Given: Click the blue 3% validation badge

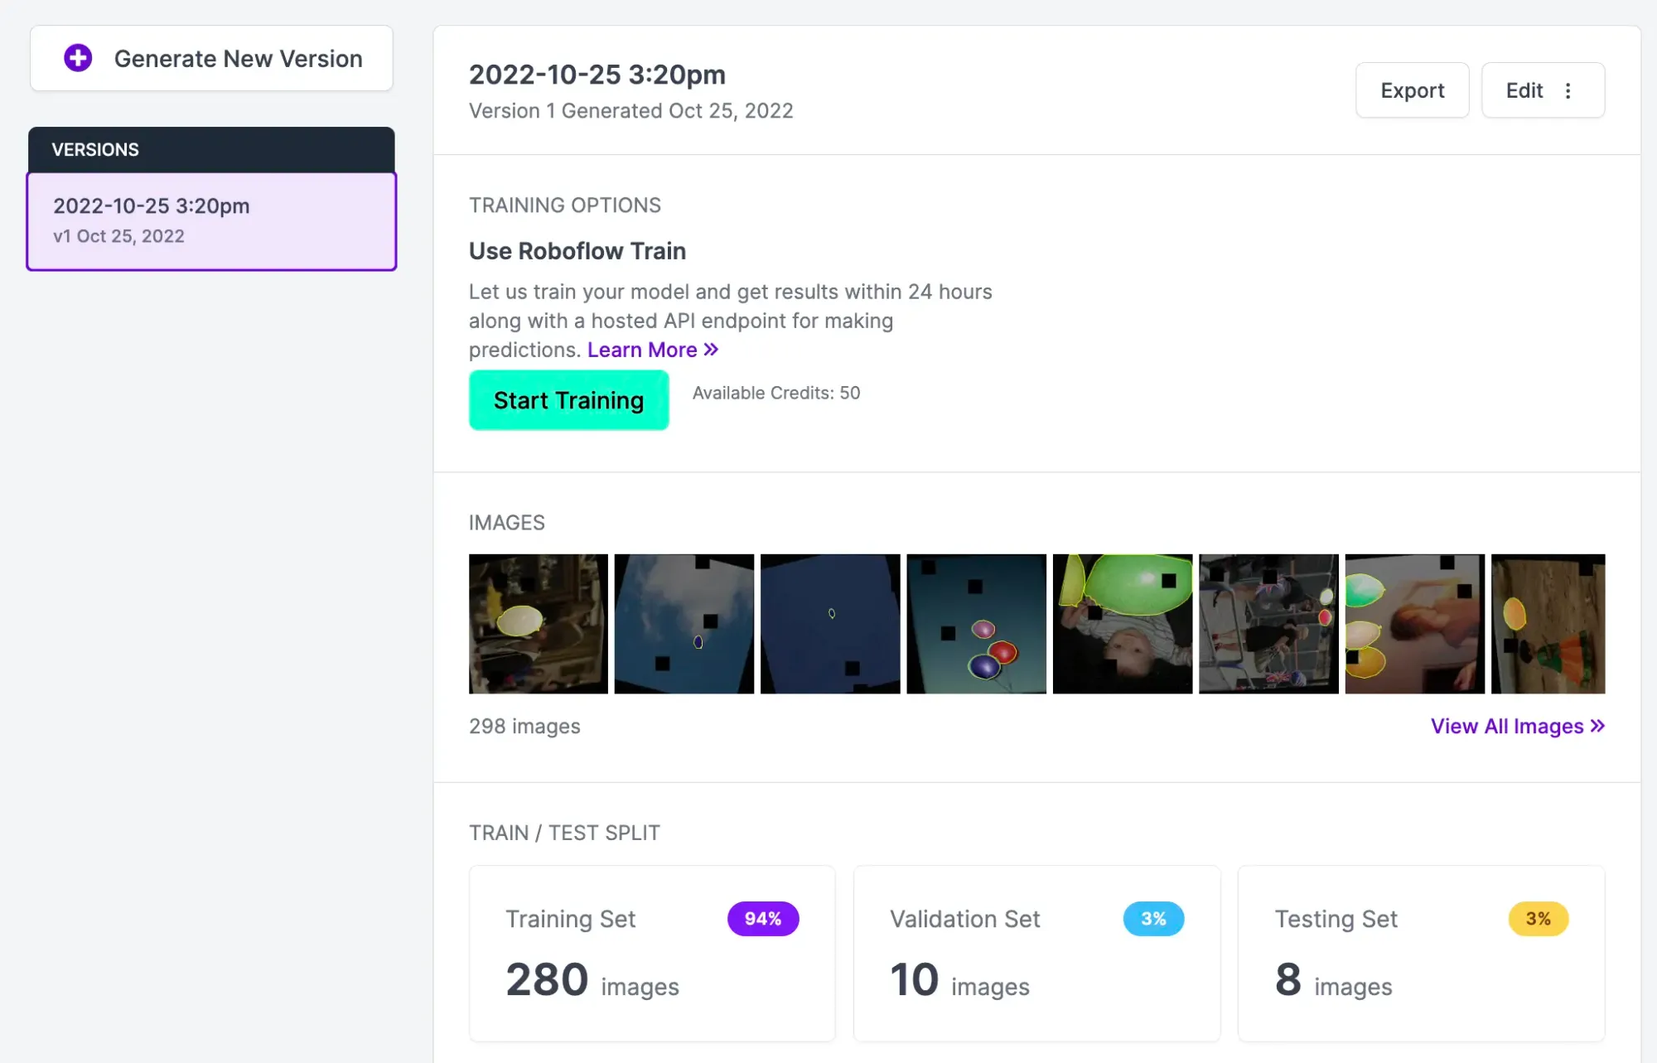Looking at the screenshot, I should pyautogui.click(x=1152, y=918).
